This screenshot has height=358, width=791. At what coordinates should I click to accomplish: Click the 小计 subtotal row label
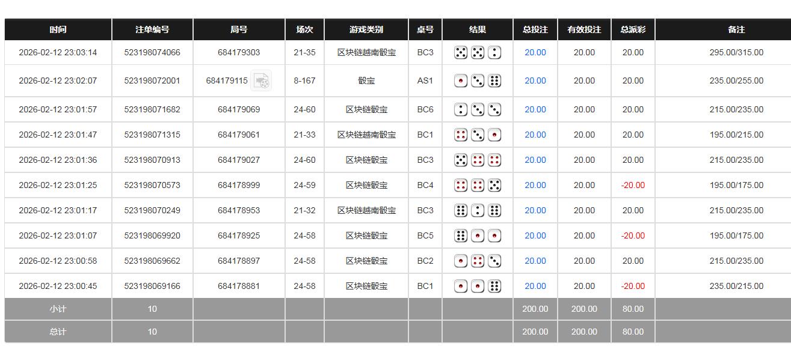click(x=58, y=309)
